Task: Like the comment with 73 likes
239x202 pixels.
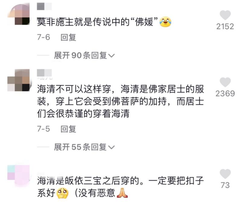Action: point(225,174)
